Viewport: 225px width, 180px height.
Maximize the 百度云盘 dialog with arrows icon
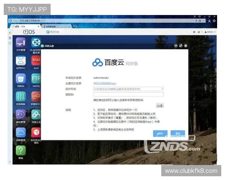(181, 46)
